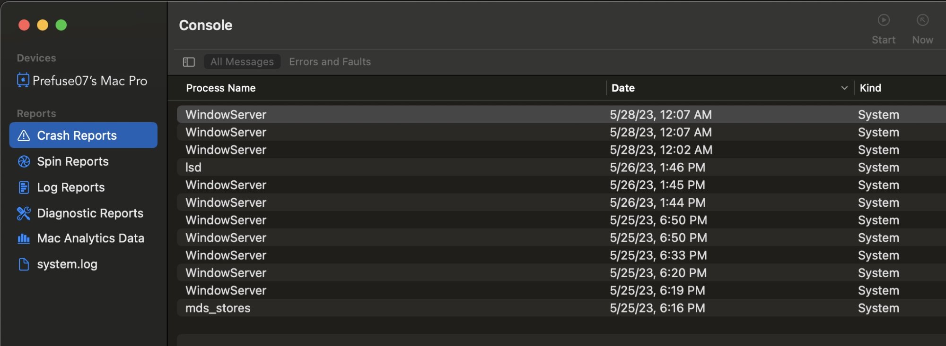Click the Start label in toolbar
The height and width of the screenshot is (346, 946).
[884, 40]
